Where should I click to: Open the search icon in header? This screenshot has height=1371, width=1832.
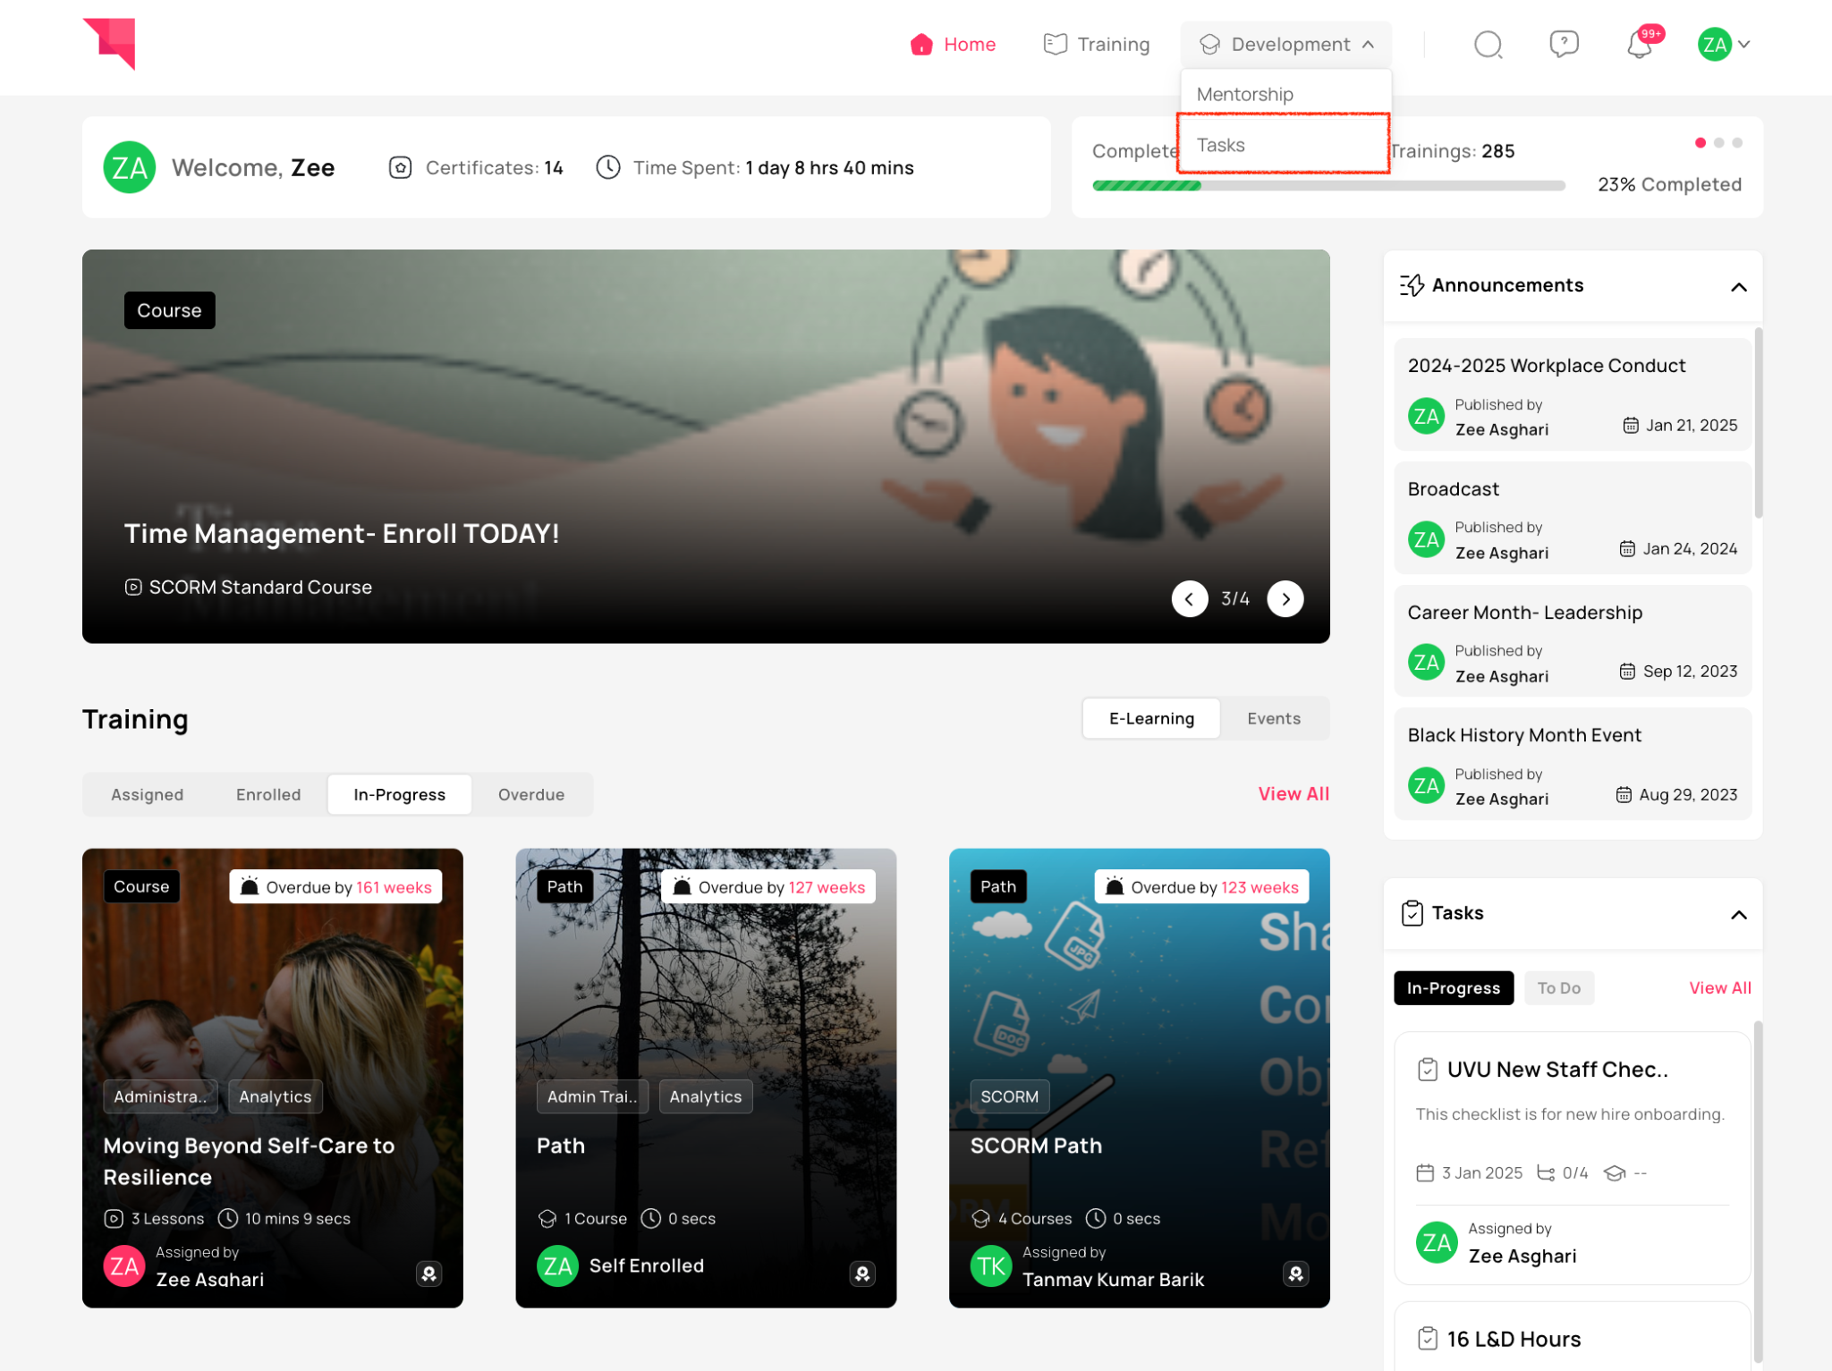pos(1488,44)
